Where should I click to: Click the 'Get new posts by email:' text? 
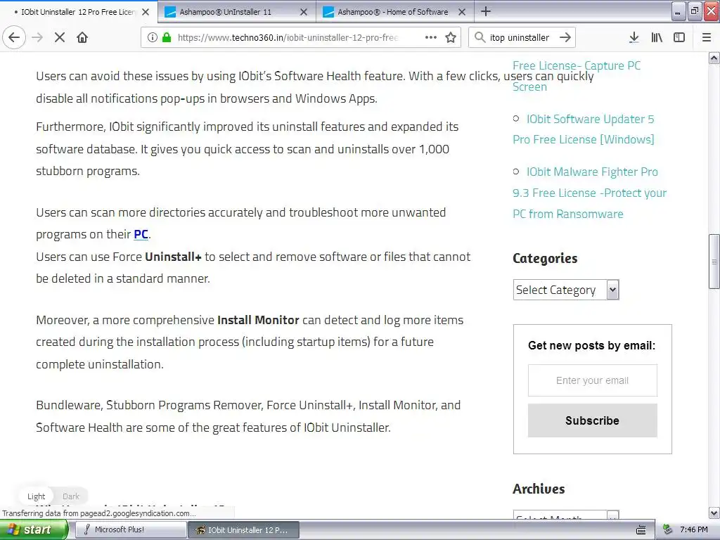(x=592, y=345)
